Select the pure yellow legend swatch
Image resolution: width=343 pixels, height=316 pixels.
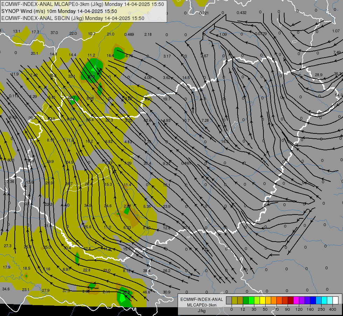click(262, 300)
